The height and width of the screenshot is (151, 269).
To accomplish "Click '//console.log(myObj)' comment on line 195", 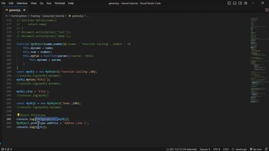I will pos(32,95).
